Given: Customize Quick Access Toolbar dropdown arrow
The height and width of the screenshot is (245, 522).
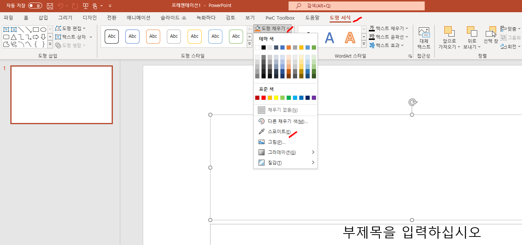Looking at the screenshot, I should 110,6.
